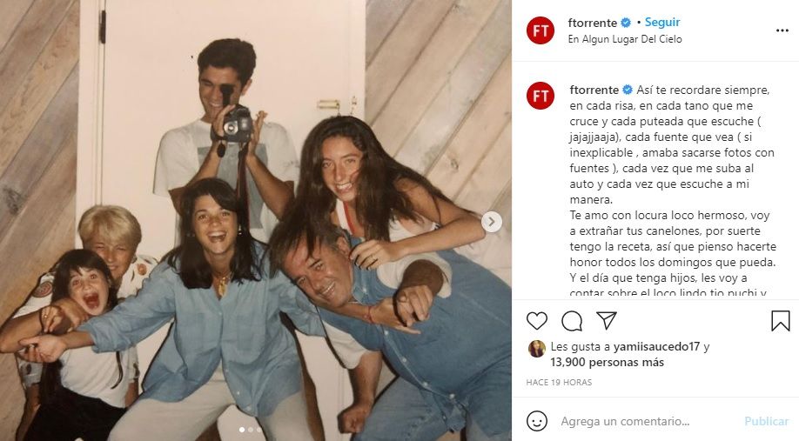Open ftorrente username in the header
Viewport: 799px width, 441px height.
point(593,23)
